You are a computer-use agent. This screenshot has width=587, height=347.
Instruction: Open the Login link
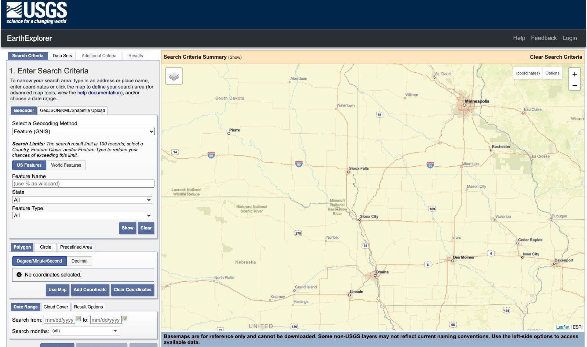569,38
